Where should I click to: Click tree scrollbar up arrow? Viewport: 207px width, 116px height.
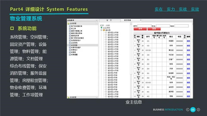tap(131, 24)
